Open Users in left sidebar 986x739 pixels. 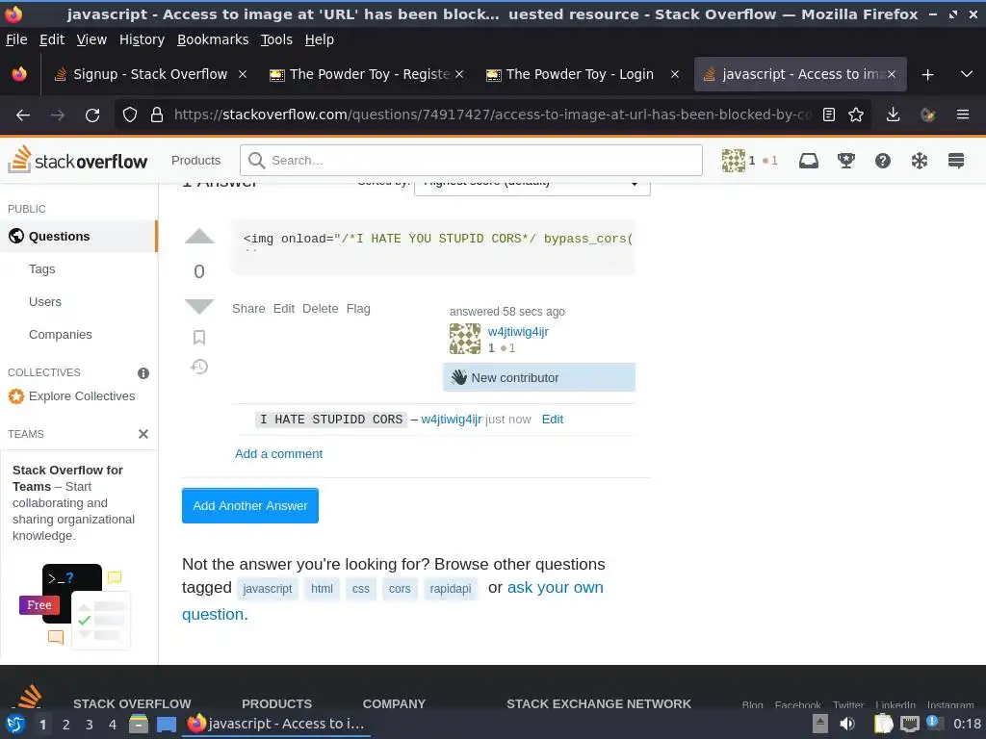pos(45,301)
